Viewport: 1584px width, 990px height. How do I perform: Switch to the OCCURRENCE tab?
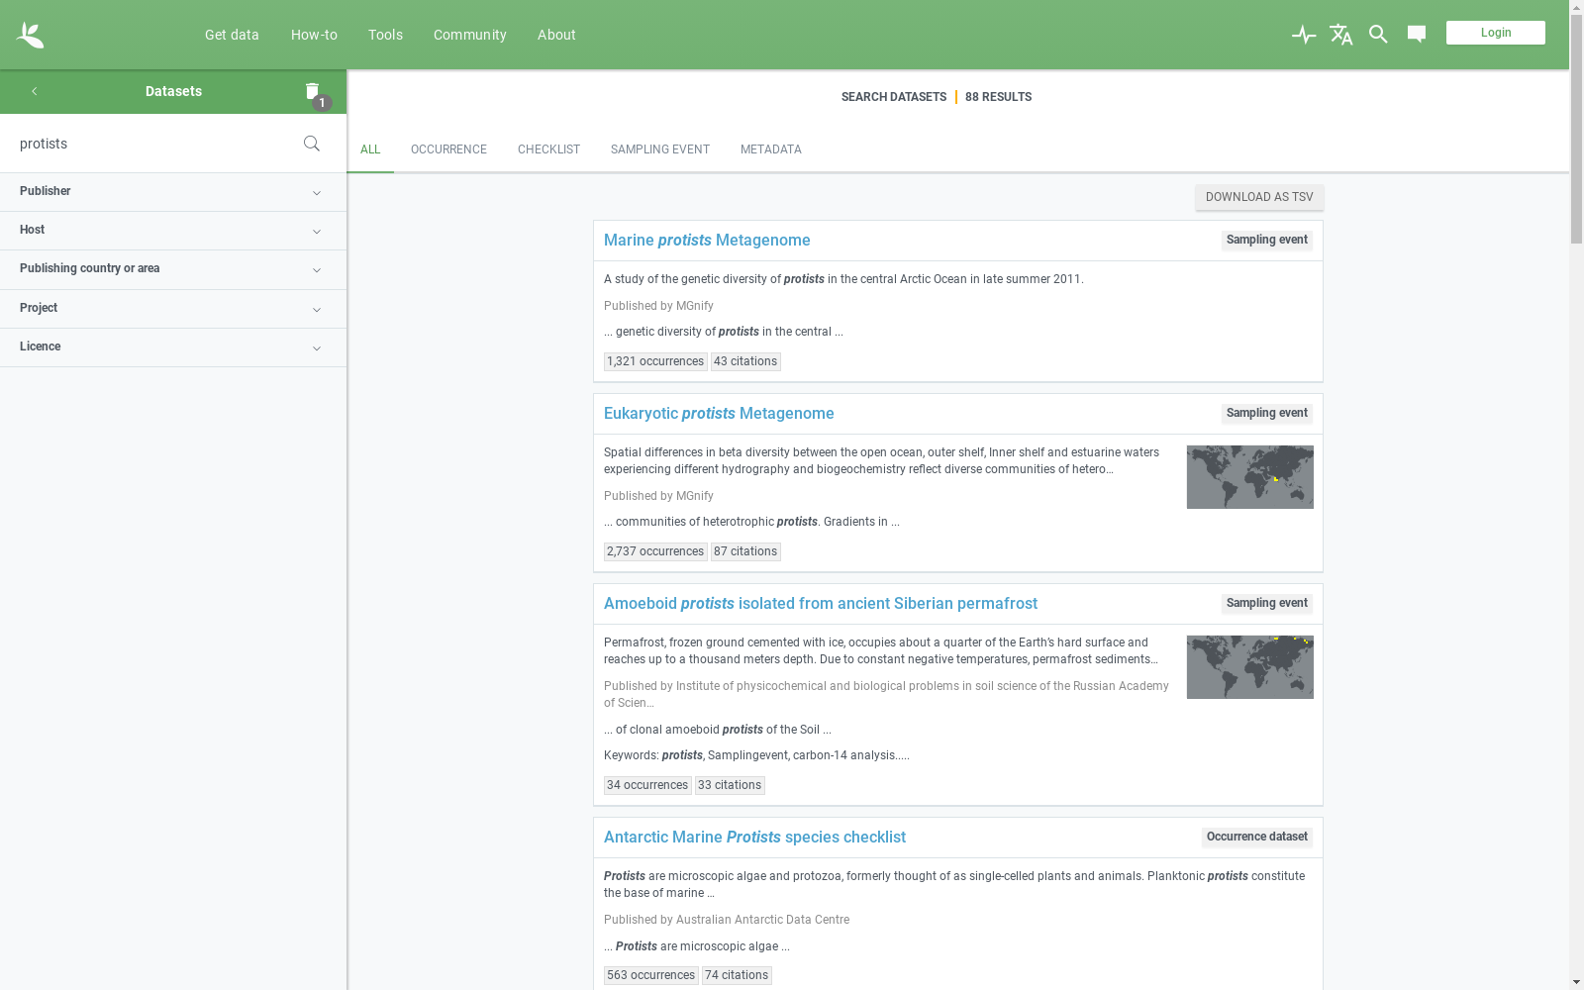(448, 149)
